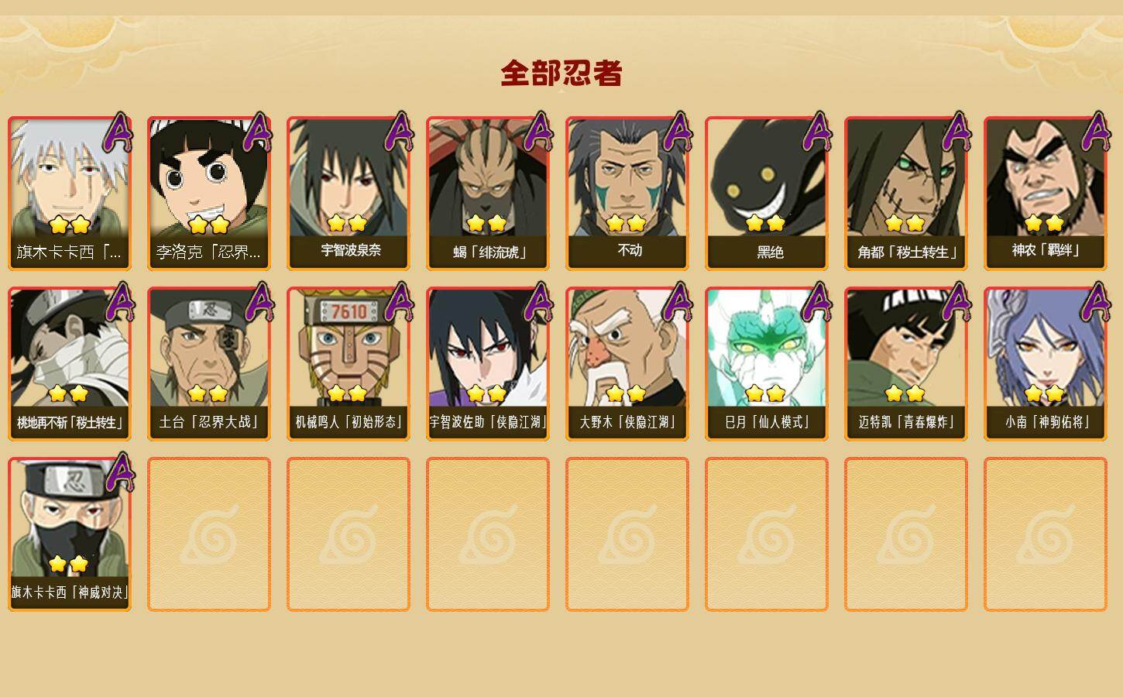Open 桃地再不斩「秽土转生」 card
This screenshot has height=697, width=1123.
pos(70,364)
